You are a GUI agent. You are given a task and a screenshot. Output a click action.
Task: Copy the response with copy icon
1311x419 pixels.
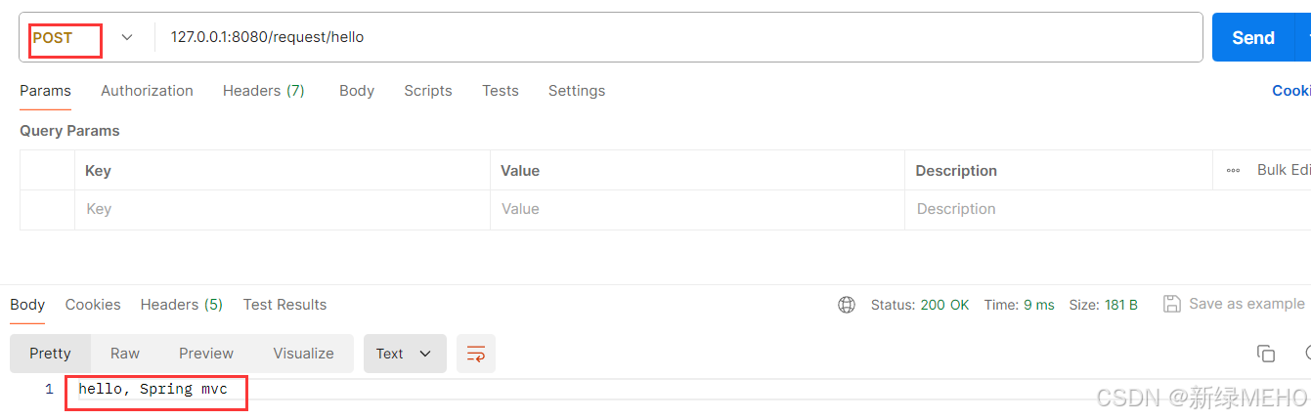[1265, 354]
